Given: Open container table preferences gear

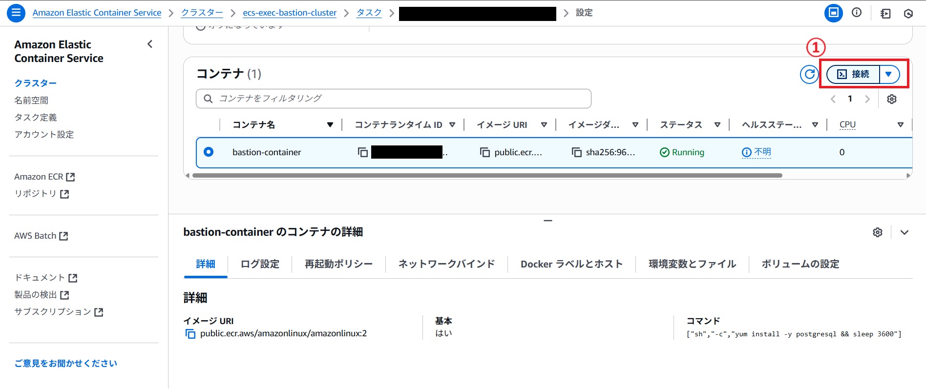Looking at the screenshot, I should click(x=892, y=99).
